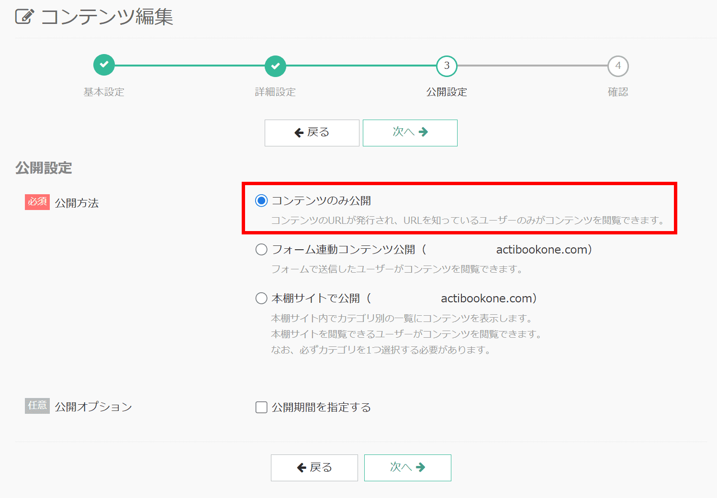Click the actibookone.com link in フォーム連動 option

[541, 249]
